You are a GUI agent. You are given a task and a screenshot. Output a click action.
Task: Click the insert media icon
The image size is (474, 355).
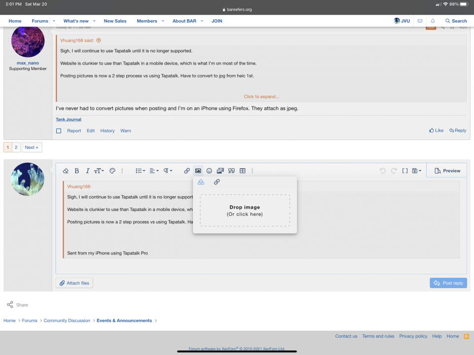(220, 171)
